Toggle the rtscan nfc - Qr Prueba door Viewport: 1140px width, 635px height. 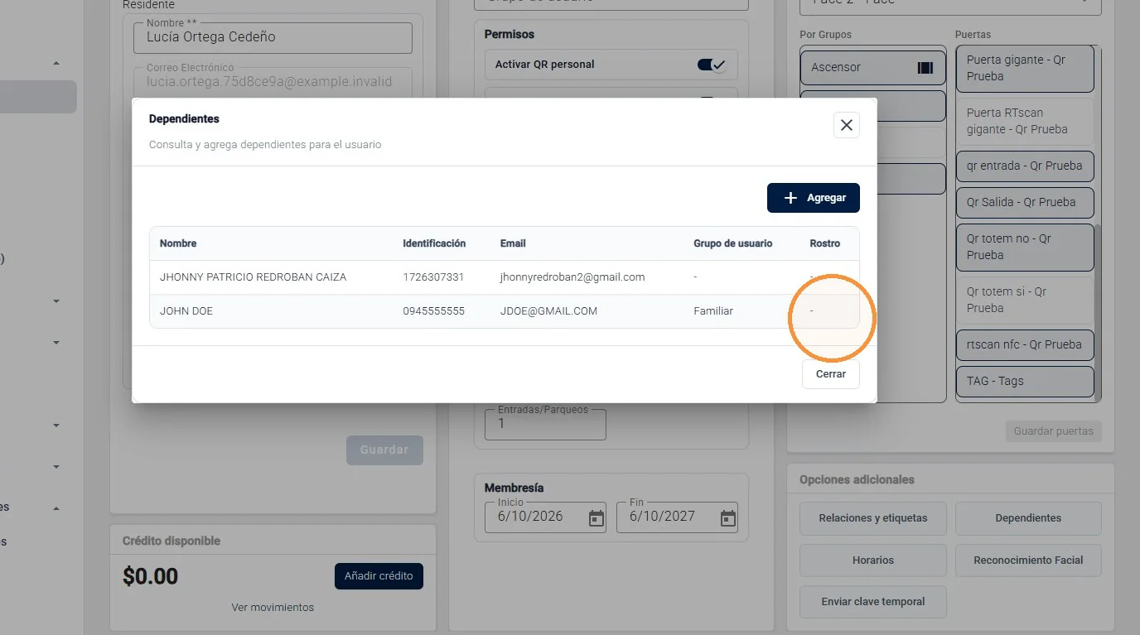[x=1025, y=344]
